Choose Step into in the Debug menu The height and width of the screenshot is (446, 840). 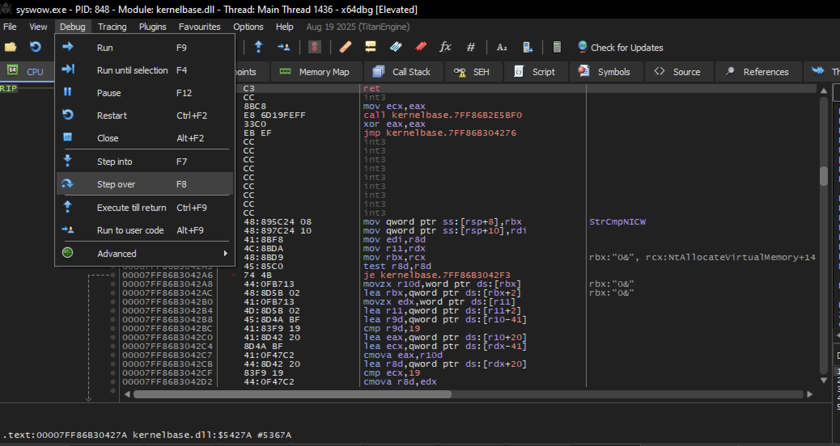(145, 162)
